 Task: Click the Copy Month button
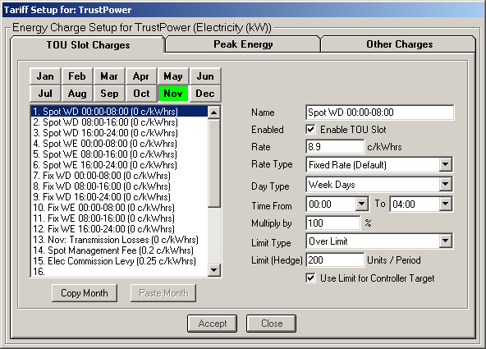coord(85,293)
